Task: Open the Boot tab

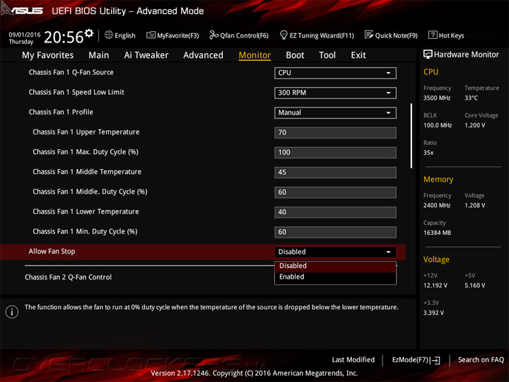Action: (295, 55)
